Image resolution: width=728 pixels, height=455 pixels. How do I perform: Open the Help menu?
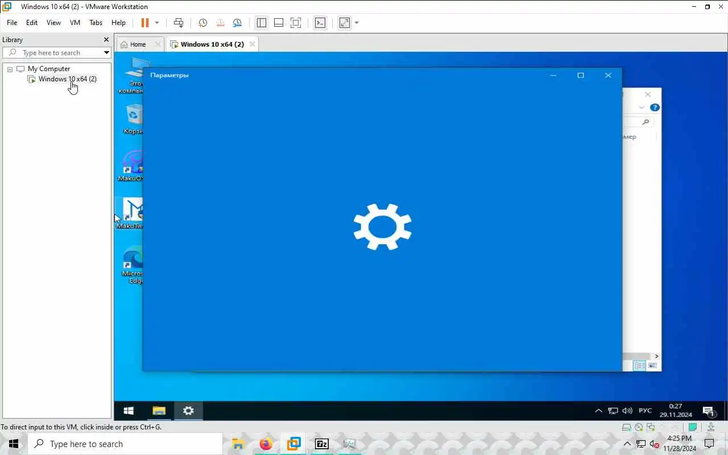tap(118, 23)
